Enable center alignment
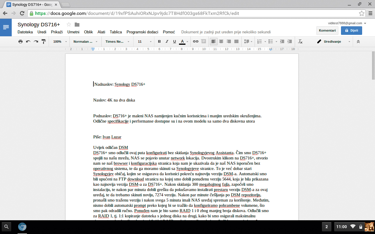The width and height of the screenshot is (375, 234). coord(221,42)
